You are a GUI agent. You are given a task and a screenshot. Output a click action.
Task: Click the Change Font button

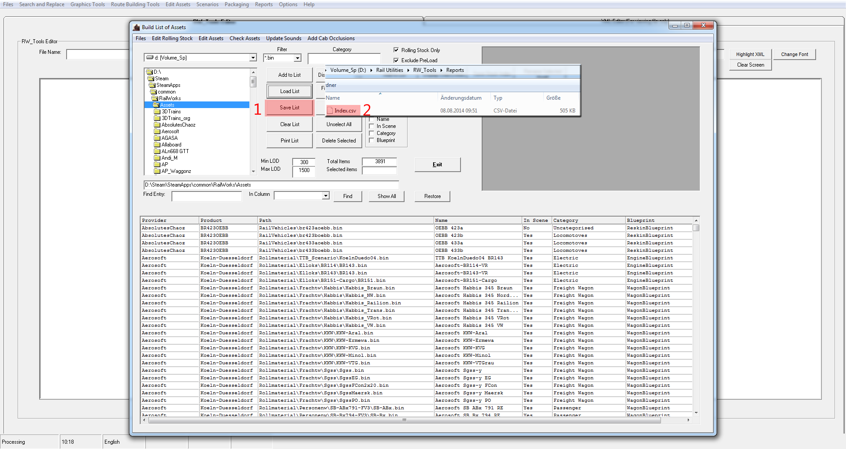794,54
